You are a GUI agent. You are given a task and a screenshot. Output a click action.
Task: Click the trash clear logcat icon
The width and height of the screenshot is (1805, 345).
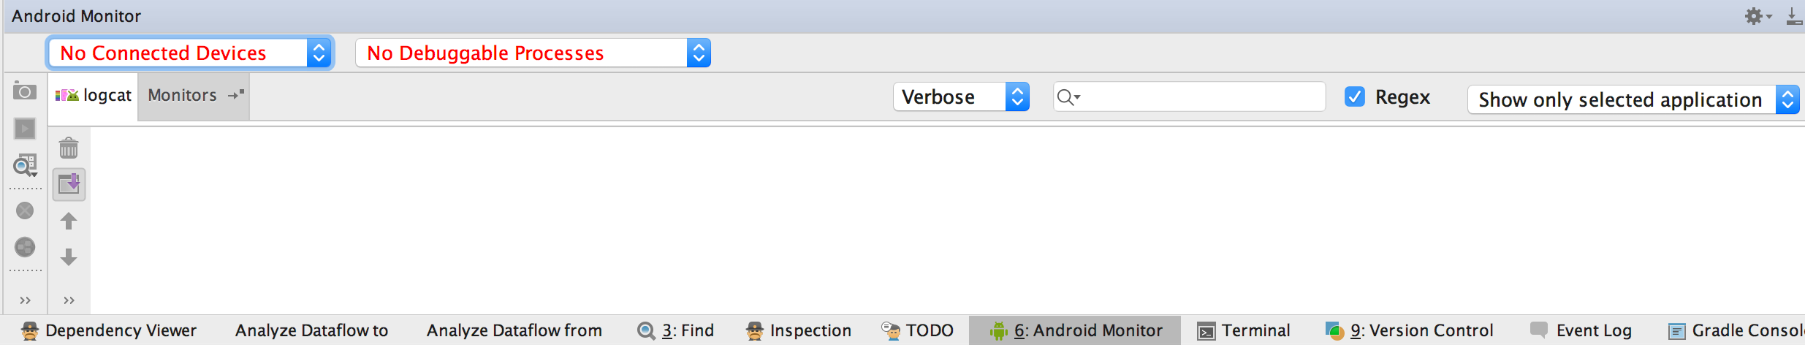tap(69, 148)
